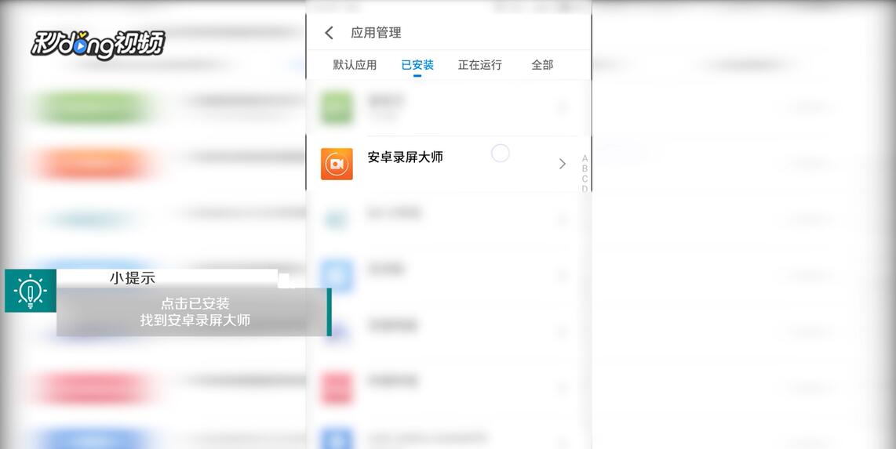
Task: Open the 正在运行 tab
Action: [x=479, y=65]
